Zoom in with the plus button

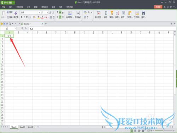point(174,131)
